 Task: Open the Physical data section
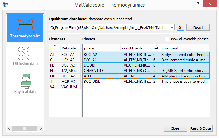point(25,84)
